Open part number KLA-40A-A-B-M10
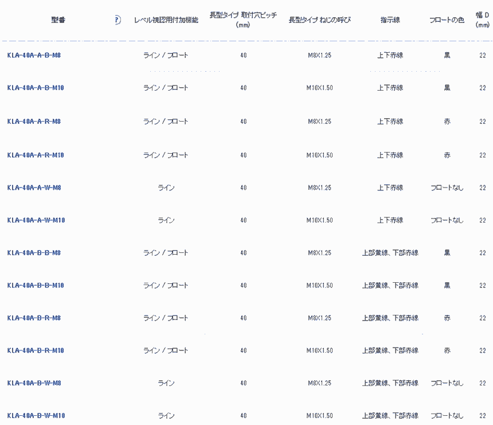 [36, 88]
